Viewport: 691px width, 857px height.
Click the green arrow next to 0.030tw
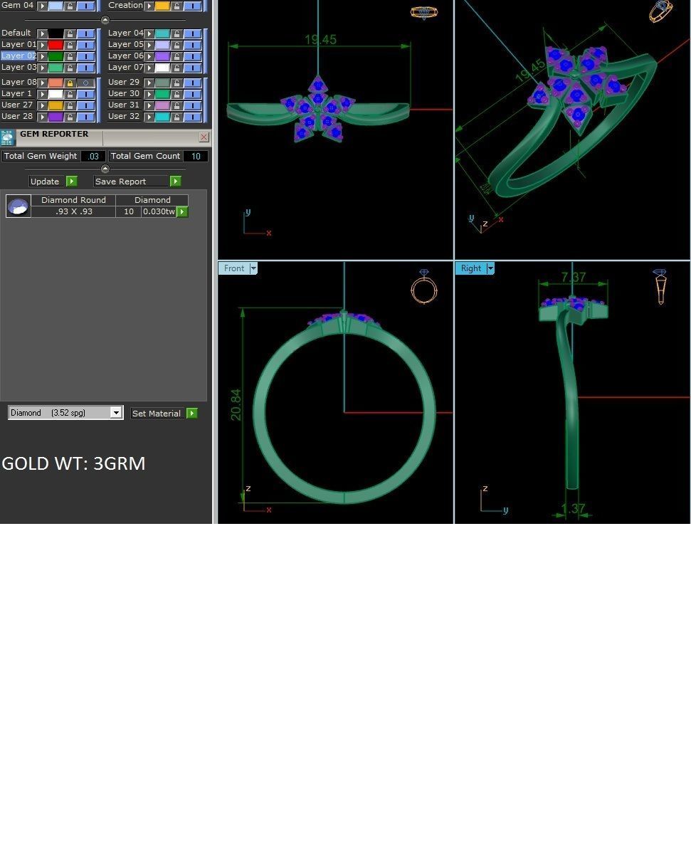(x=183, y=212)
